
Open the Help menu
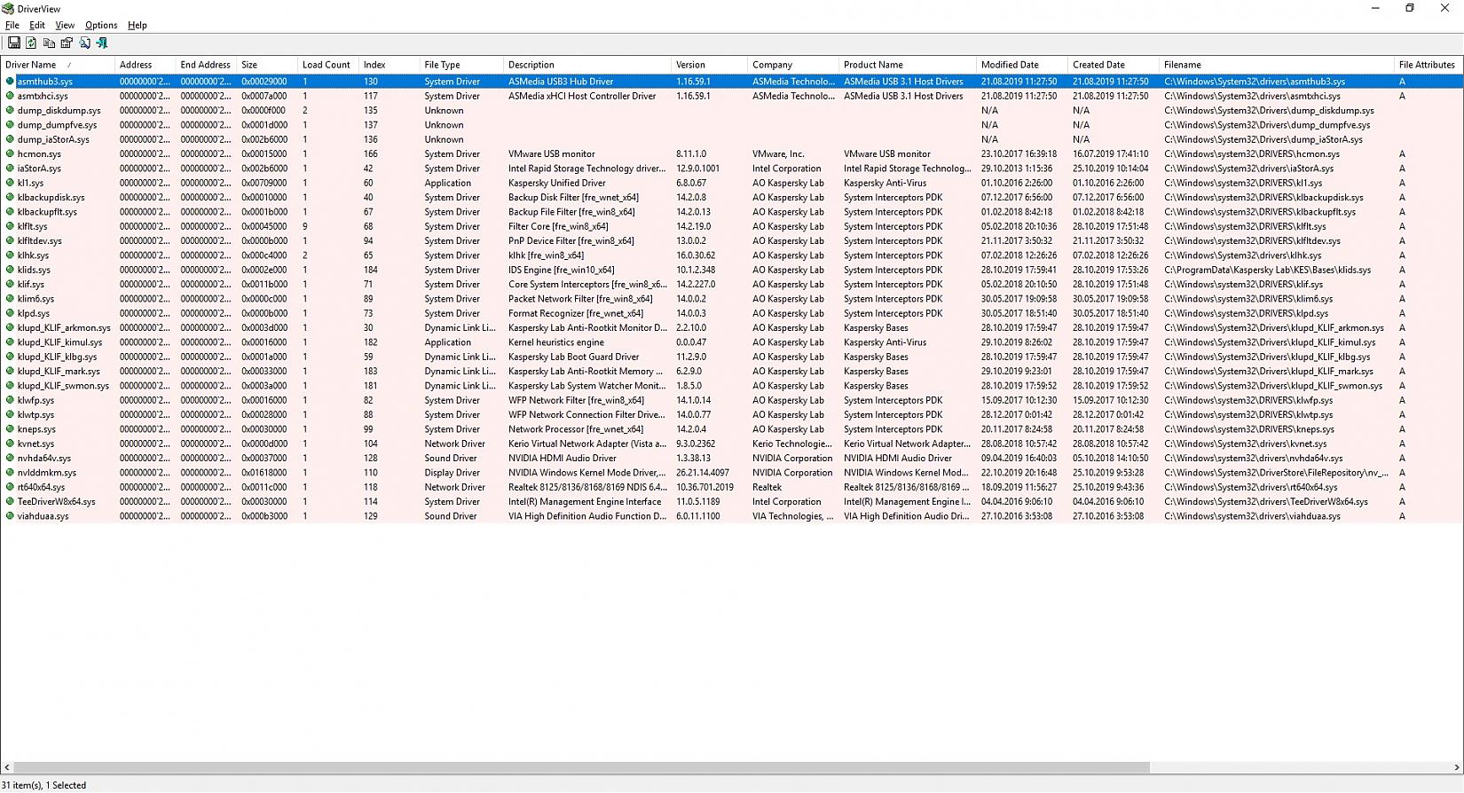point(138,25)
